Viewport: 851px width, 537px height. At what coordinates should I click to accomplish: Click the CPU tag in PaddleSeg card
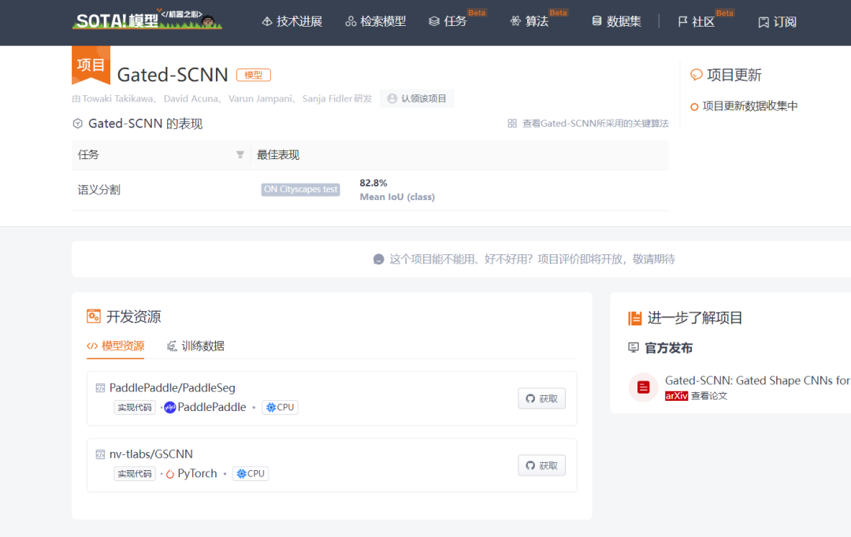280,407
